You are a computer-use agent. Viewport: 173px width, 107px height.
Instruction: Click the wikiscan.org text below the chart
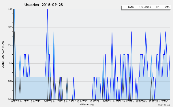click(86, 104)
